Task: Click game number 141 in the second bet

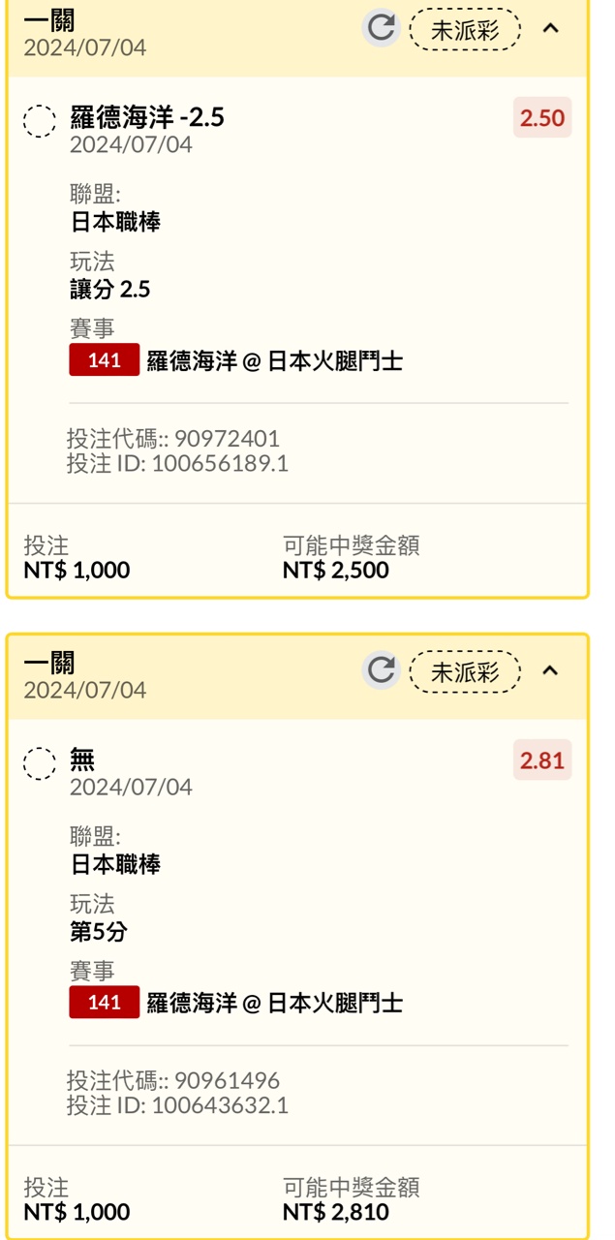Action: click(104, 1003)
